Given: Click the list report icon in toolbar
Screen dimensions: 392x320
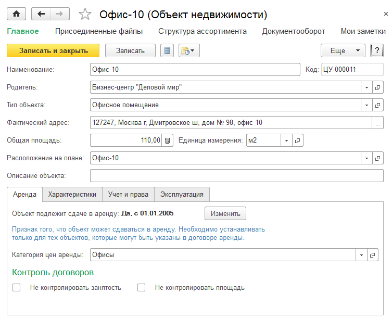Looking at the screenshot, I should [167, 50].
